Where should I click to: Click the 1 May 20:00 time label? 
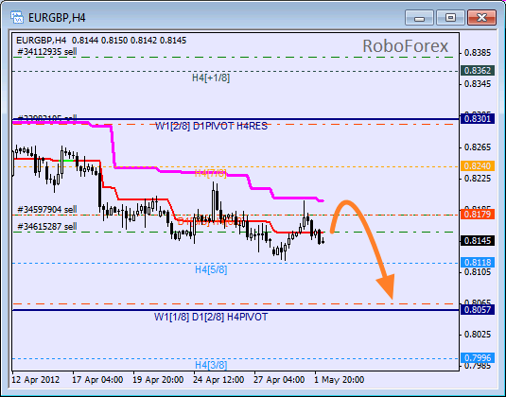340,380
